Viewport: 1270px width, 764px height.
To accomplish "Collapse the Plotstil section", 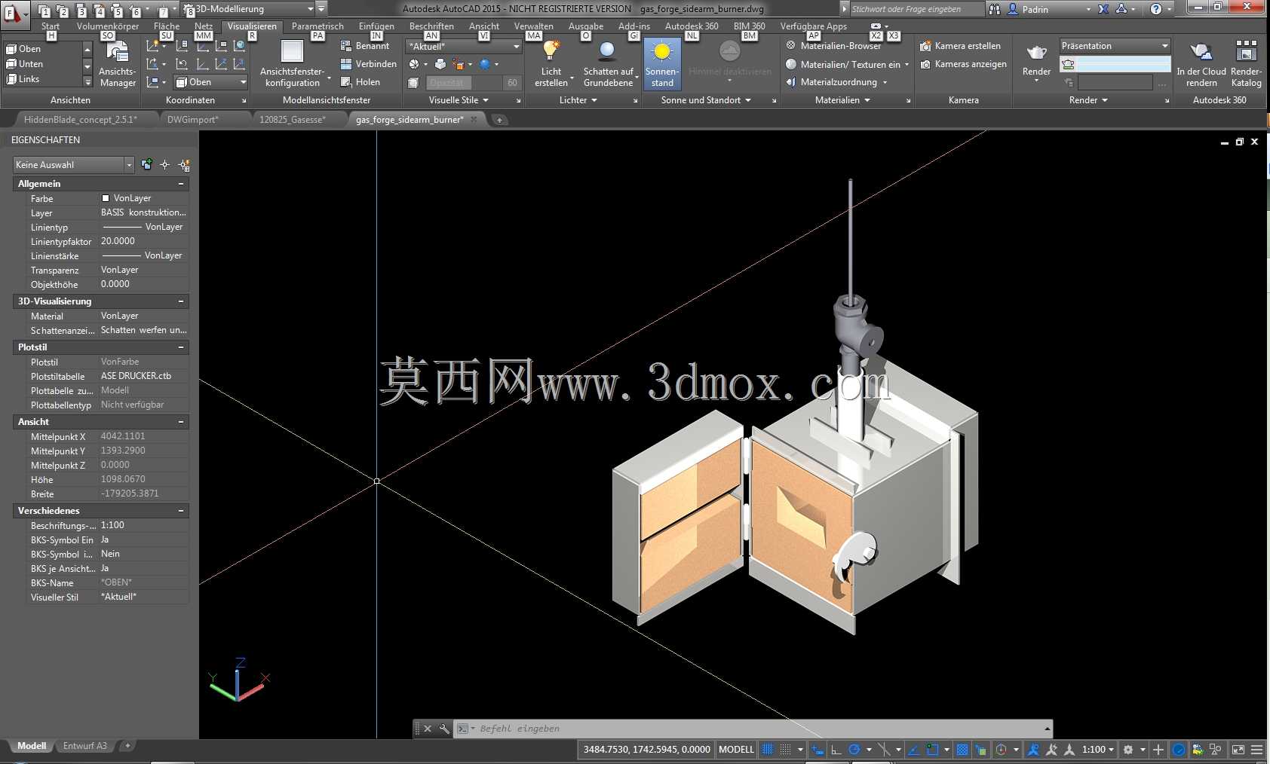I will [181, 347].
